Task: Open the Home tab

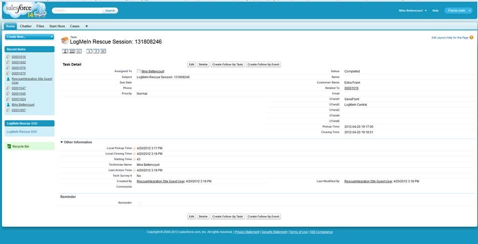Action: point(11,26)
